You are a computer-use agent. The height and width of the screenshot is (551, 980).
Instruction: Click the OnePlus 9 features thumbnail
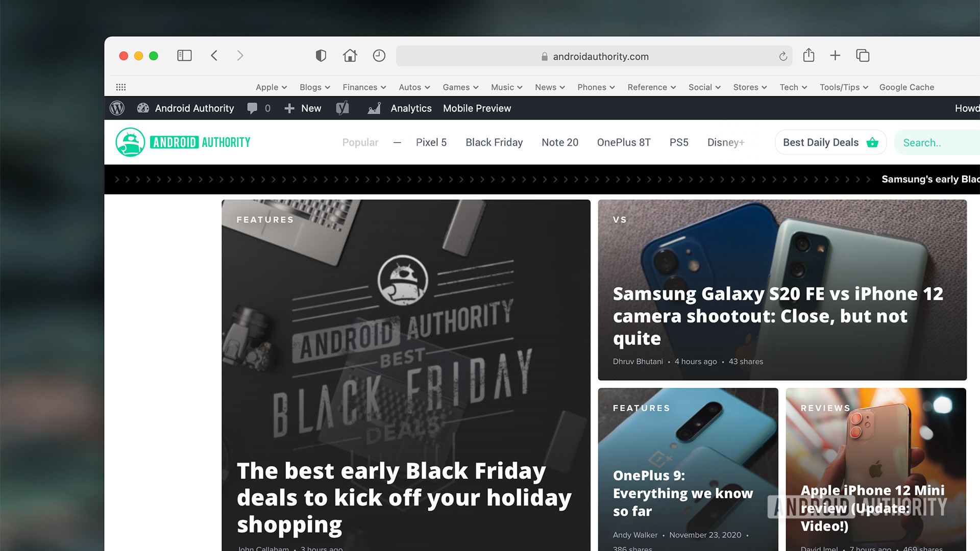(x=688, y=469)
